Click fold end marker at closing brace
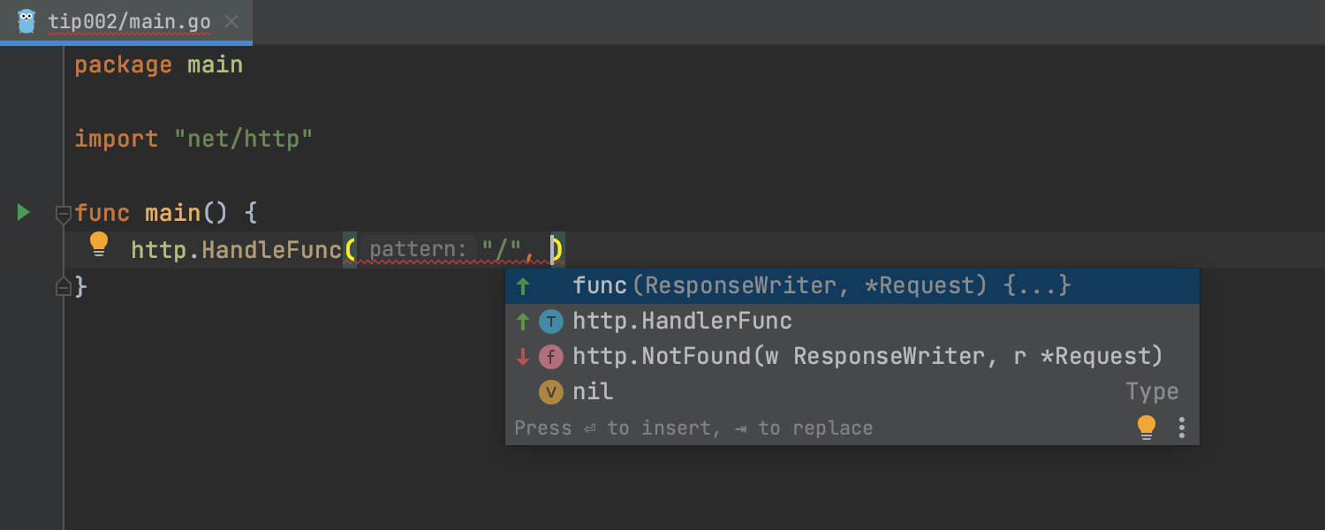 point(63,286)
